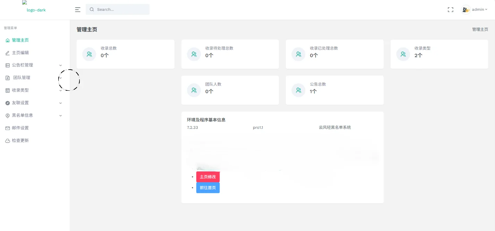This screenshot has height=231, width=495.
Task: Click the 管理主页 home icon
Action: [x=8, y=41]
